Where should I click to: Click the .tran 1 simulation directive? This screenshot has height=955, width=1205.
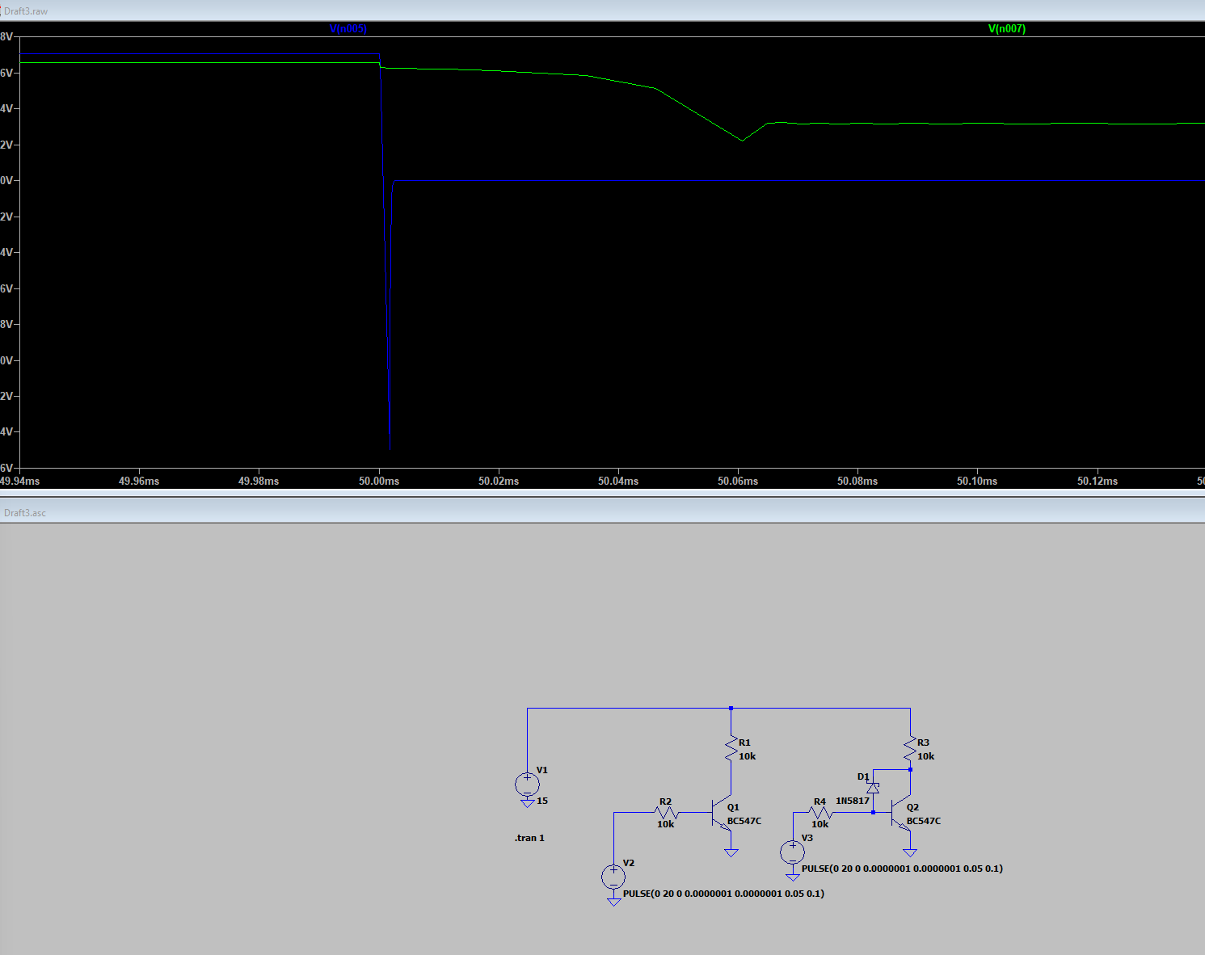[x=529, y=838]
